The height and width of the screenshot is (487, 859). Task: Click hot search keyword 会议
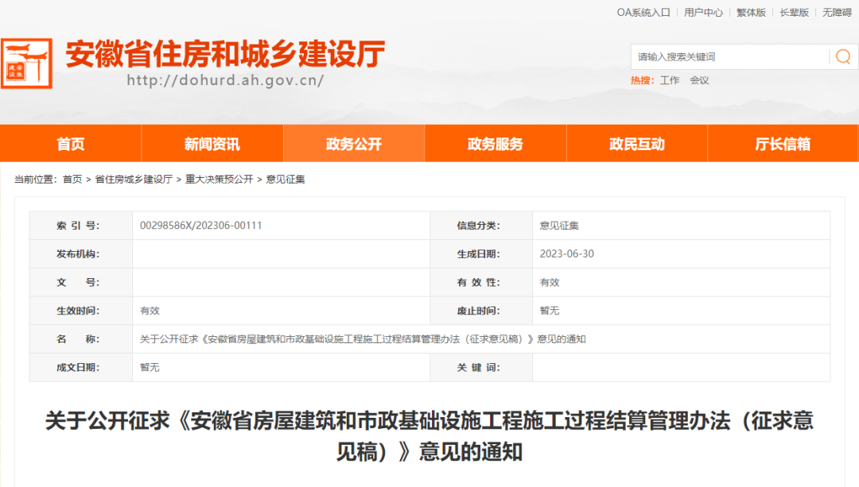click(699, 80)
